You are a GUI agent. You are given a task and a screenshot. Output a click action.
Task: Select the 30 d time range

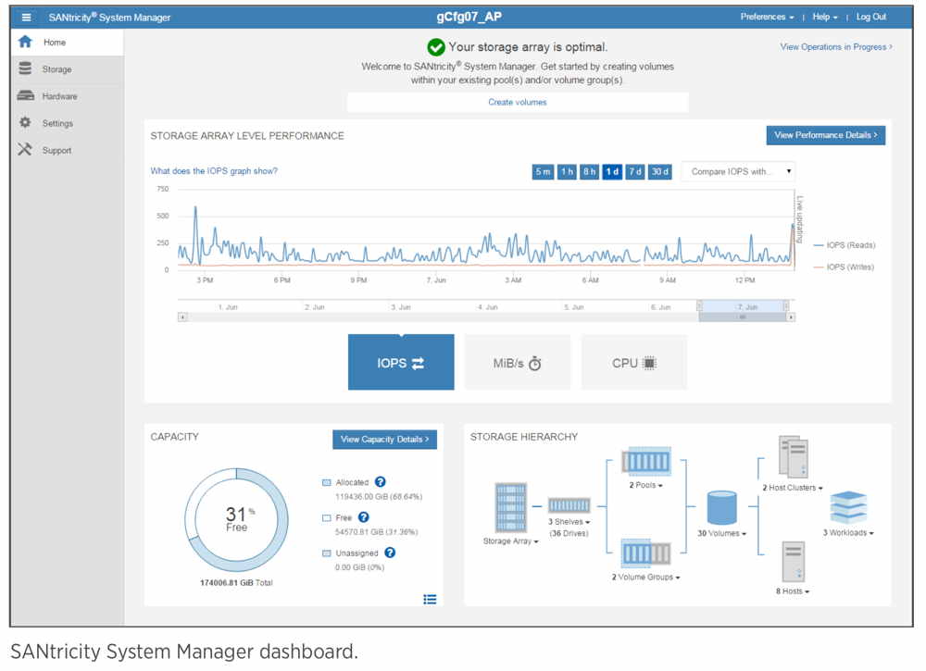click(x=660, y=172)
